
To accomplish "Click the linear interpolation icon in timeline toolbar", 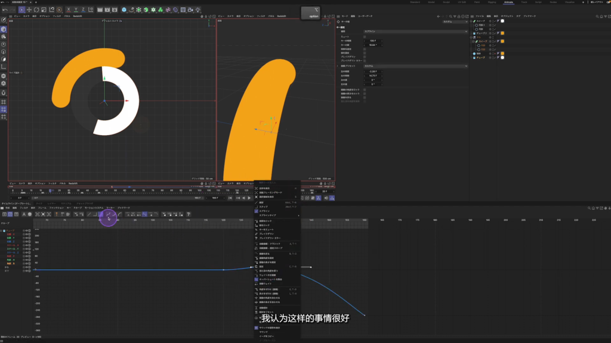I will 89,214.
